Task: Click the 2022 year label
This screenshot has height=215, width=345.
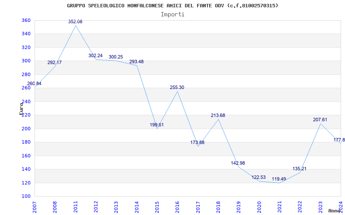Action: pos(300,207)
